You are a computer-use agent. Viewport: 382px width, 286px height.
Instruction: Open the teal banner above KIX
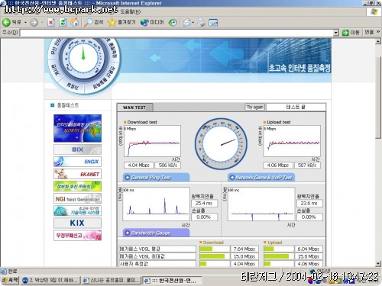pos(77,210)
